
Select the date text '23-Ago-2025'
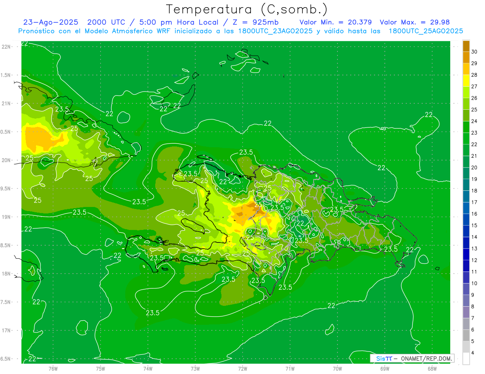point(51,22)
